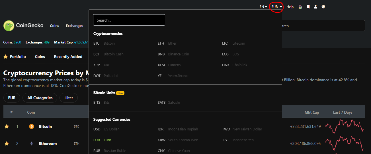
Task: Select EOS currency option
Action: [230, 54]
